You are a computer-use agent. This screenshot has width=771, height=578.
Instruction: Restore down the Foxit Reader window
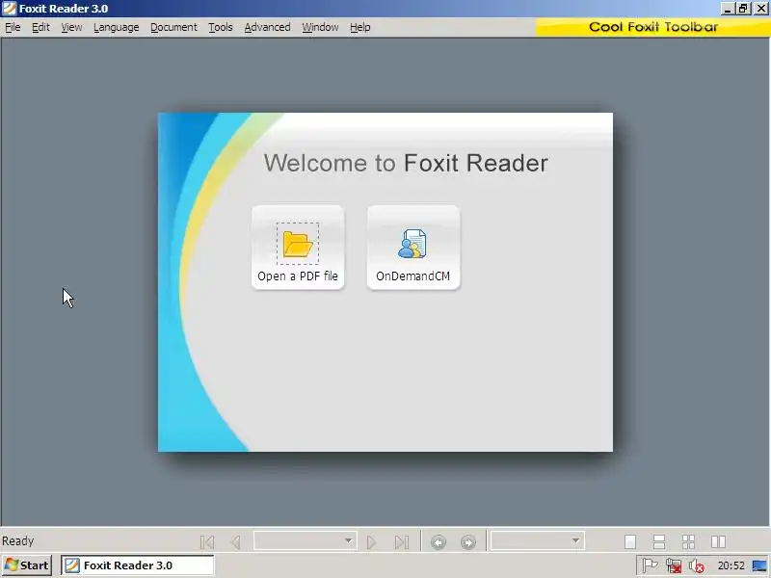[x=743, y=9]
